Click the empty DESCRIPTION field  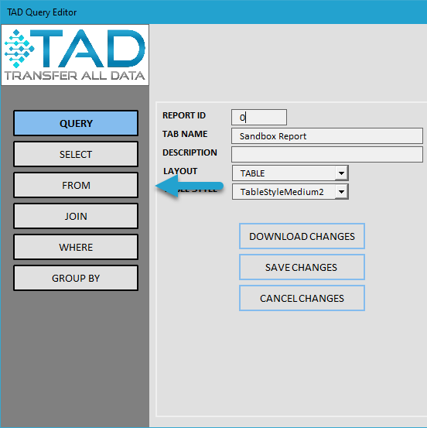(x=327, y=155)
